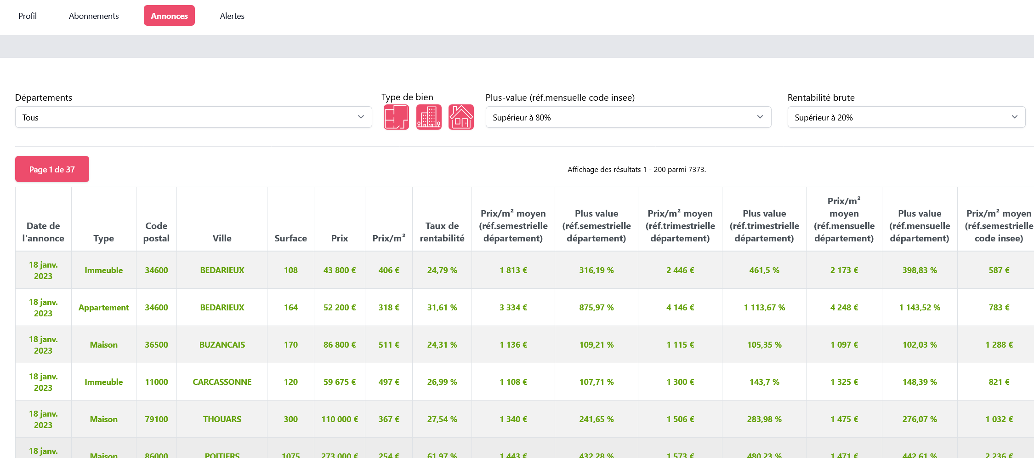Click the Code postal column header
The width and height of the screenshot is (1034, 458).
[156, 232]
